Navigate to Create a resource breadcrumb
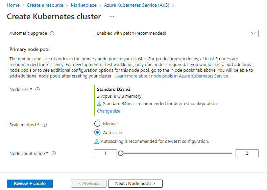Image resolution: width=267 pixels, height=190 pixels. (45, 5)
